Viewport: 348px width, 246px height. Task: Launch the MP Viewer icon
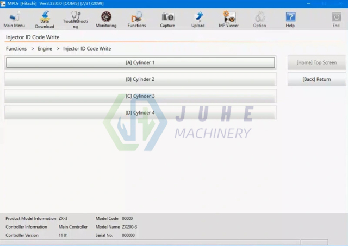coord(229,20)
